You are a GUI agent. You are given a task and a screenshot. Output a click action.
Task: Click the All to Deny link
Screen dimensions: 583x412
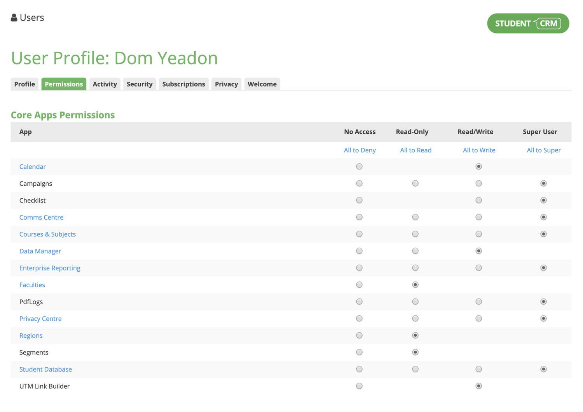point(360,150)
